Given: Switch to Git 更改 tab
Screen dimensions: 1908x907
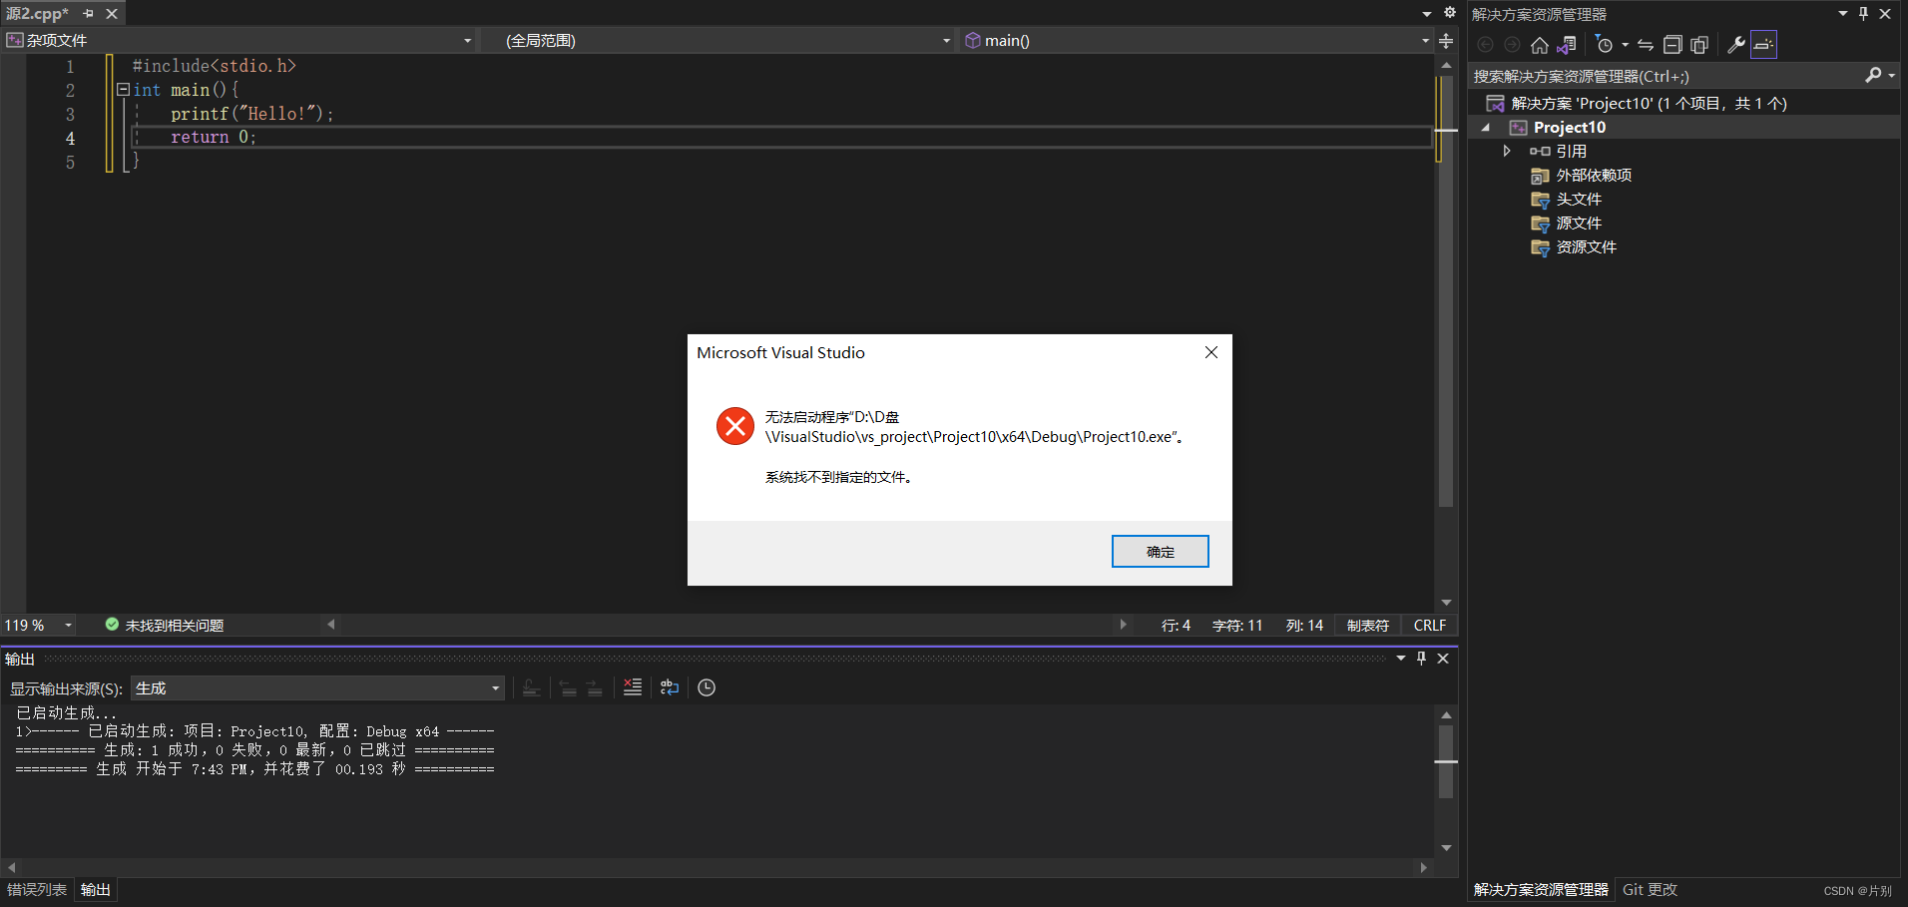Looking at the screenshot, I should [1650, 889].
